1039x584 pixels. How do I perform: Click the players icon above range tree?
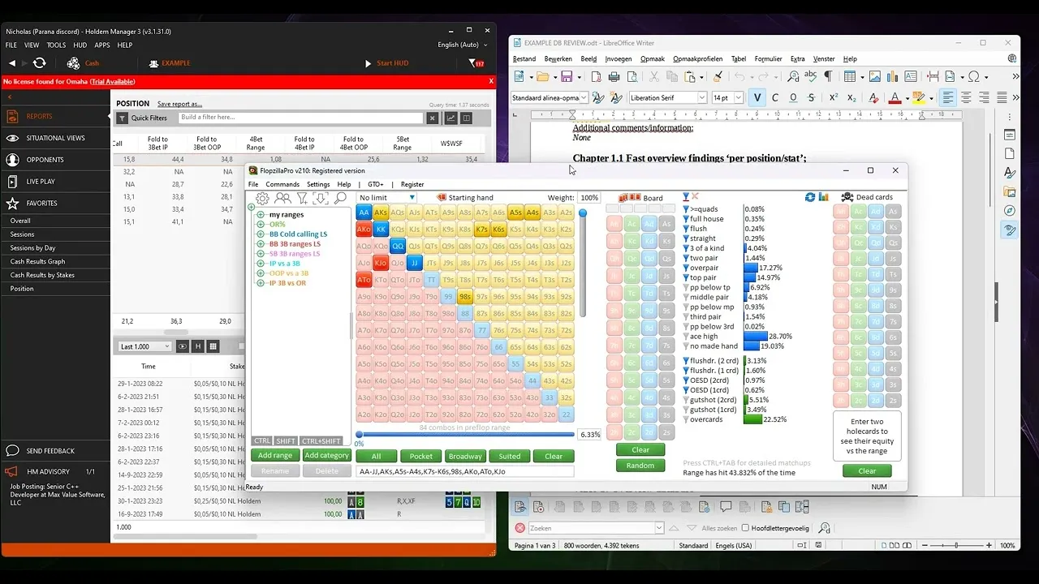click(282, 198)
